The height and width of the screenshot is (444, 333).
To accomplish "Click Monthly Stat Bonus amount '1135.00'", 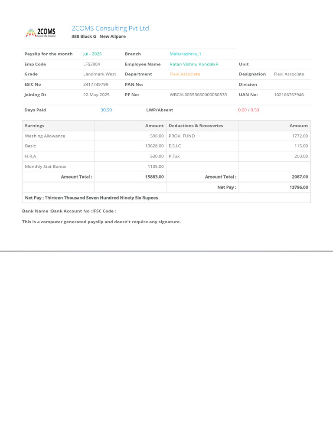I will [156, 167].
